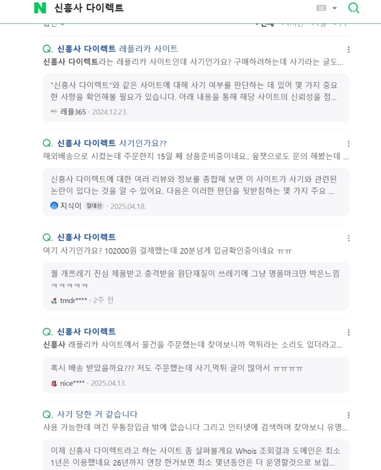Open the question 사기 당한 거 같습니다
Screen dimensions: 381x470
click(x=97, y=415)
